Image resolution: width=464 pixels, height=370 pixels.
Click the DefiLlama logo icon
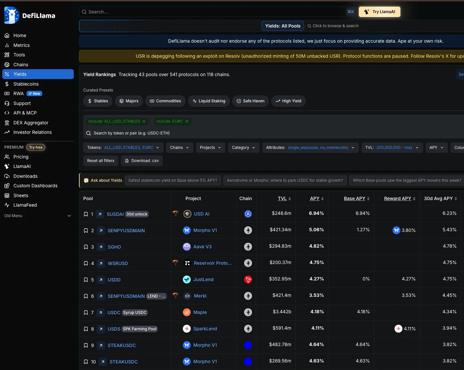click(x=11, y=15)
